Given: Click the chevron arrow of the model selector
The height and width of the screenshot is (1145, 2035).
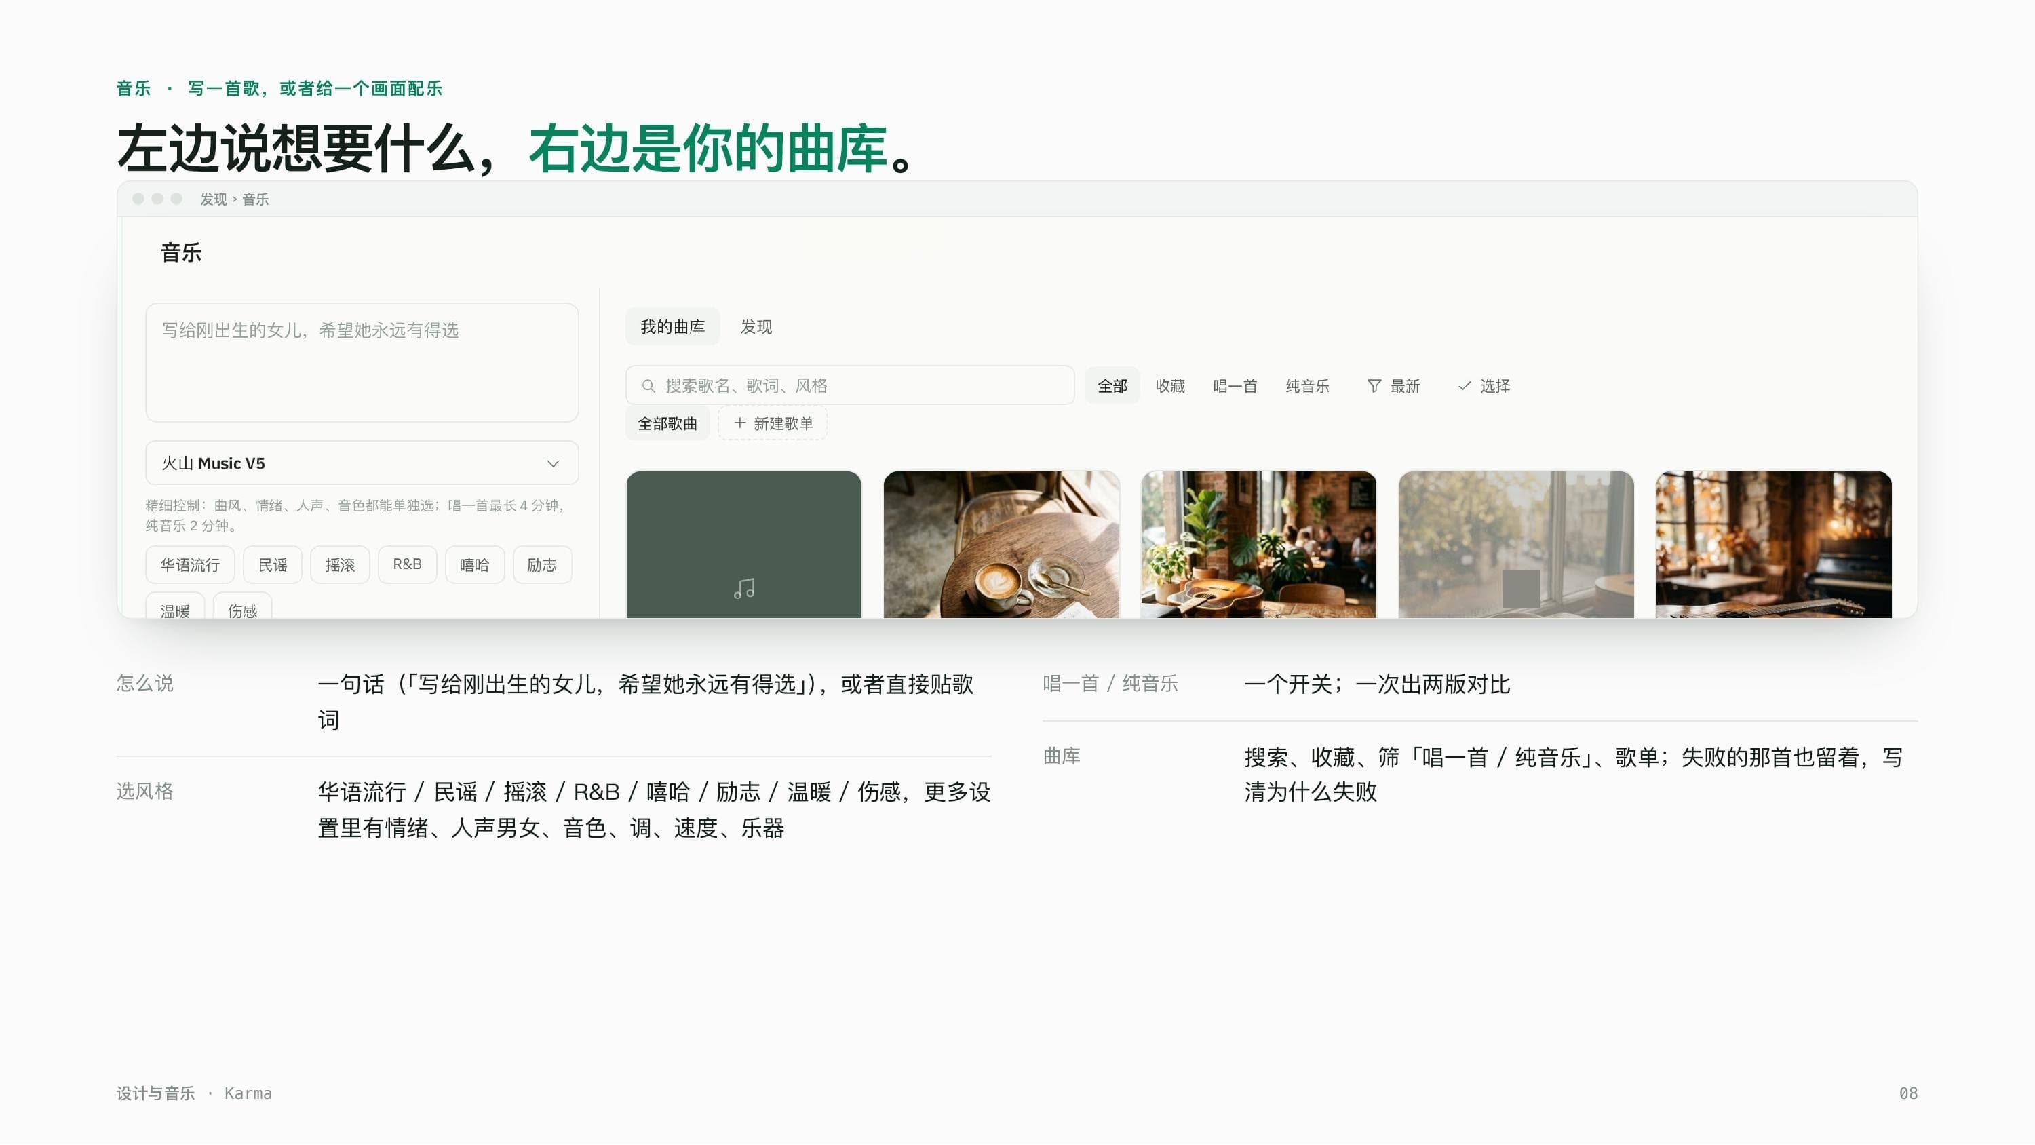Looking at the screenshot, I should (x=553, y=463).
